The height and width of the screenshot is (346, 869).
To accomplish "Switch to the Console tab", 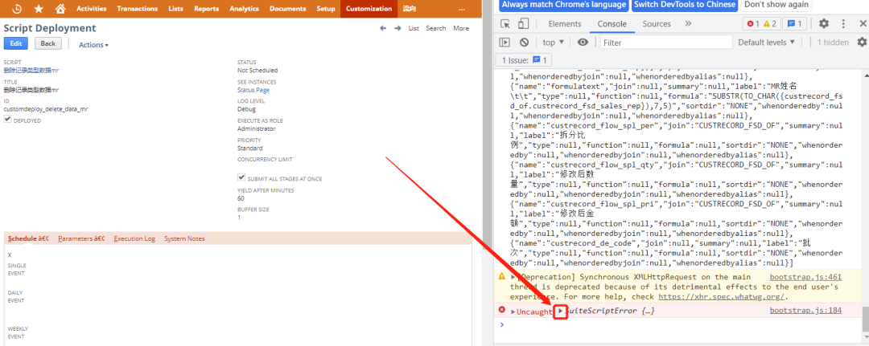I will click(612, 24).
